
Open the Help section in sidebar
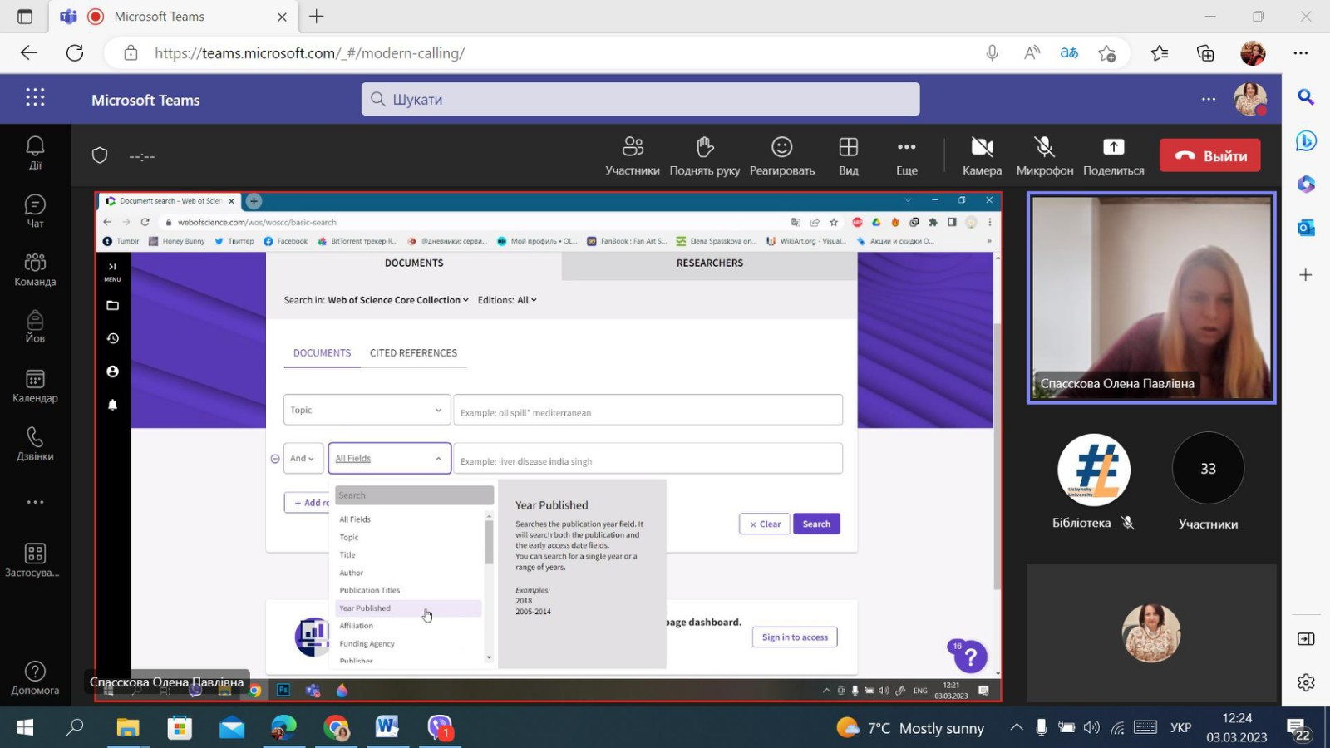tap(35, 677)
